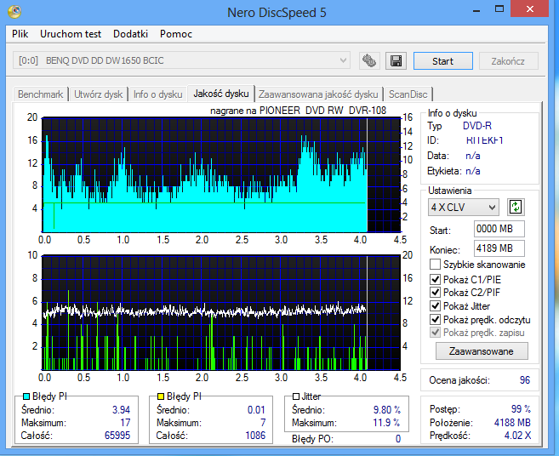Click the white Jitter swatch

(x=296, y=396)
